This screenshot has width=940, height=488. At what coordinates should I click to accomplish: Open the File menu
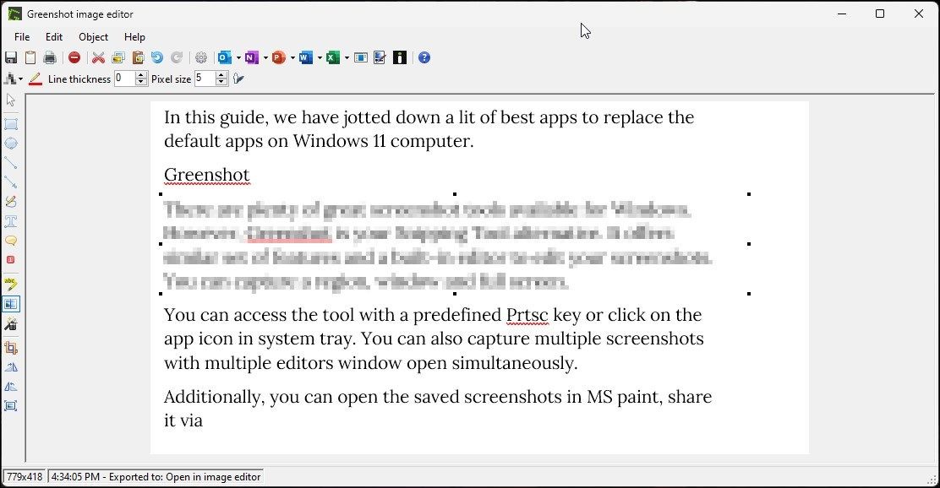[22, 36]
